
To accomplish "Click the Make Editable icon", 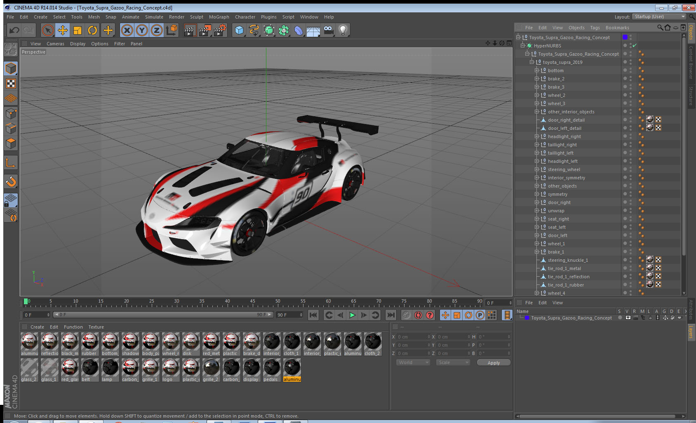I will [x=11, y=49].
